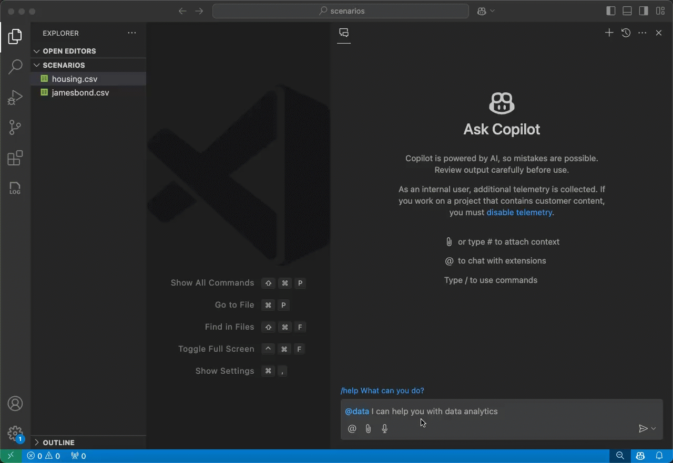The image size is (673, 463).
Task: Open the Explorer view in activity bar
Action: (15, 36)
